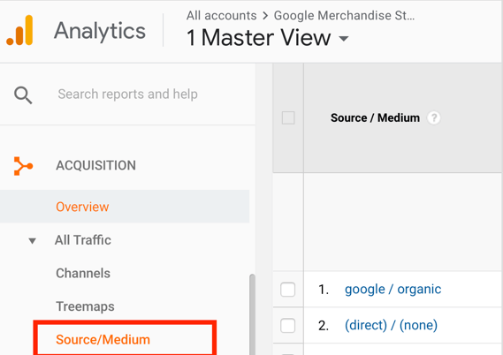503x355 pixels.
Task: Click the All accounts breadcrumb link
Action: click(222, 15)
